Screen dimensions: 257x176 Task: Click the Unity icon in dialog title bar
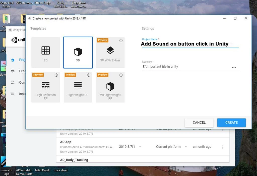[x=30, y=18]
